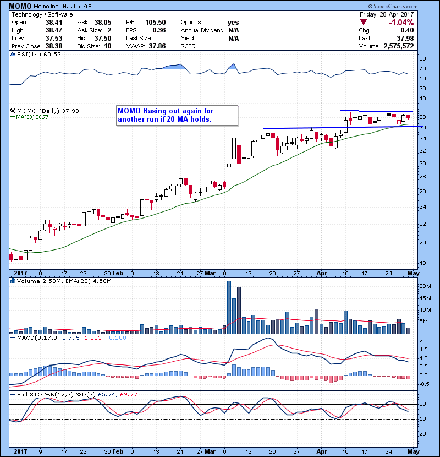Click the volume bars icon beside Volume 2.58M
This screenshot has height=457, width=440.
click(x=13, y=281)
